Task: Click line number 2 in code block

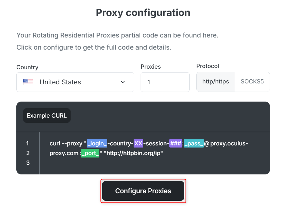Action: pyautogui.click(x=28, y=153)
